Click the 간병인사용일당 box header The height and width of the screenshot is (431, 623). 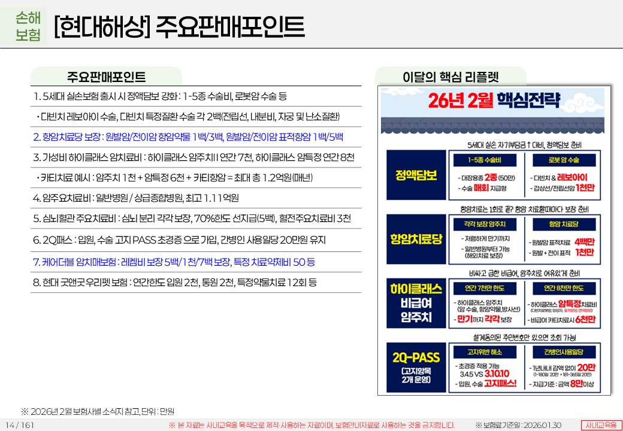pyautogui.click(x=564, y=351)
